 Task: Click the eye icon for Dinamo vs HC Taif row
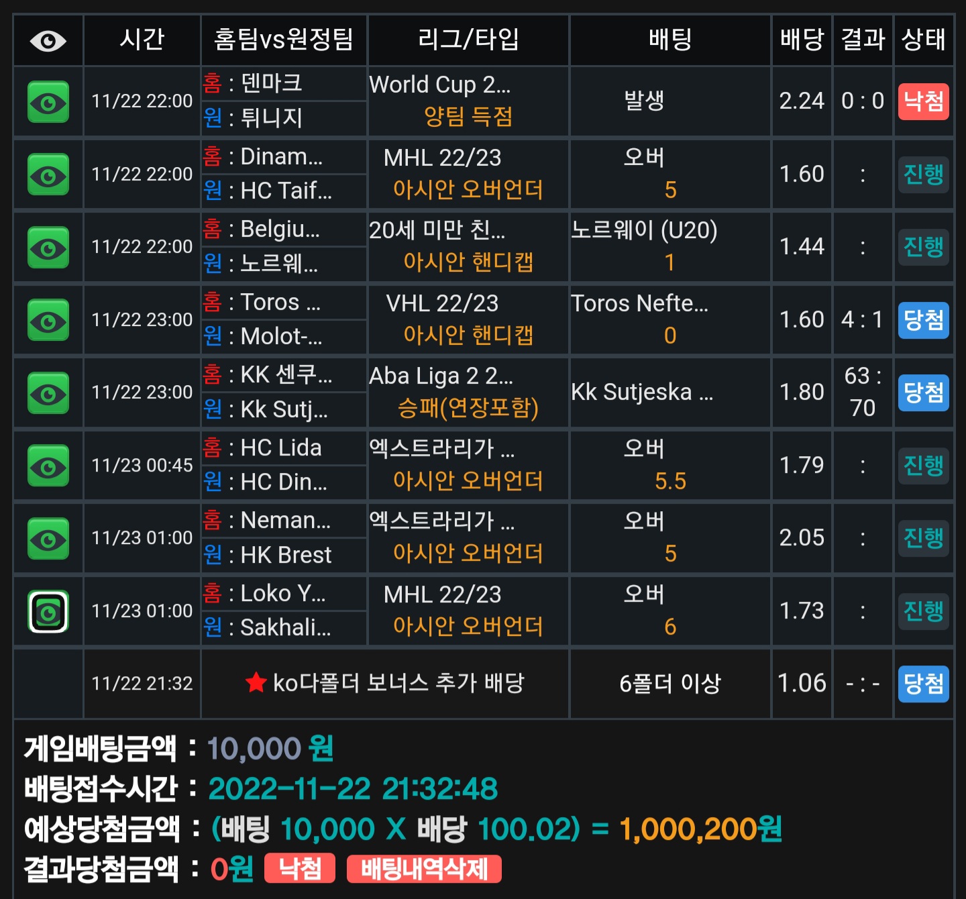click(x=48, y=174)
